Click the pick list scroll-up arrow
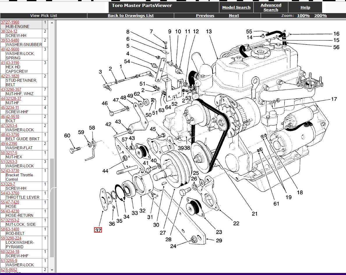 pyautogui.click(x=52, y=22)
